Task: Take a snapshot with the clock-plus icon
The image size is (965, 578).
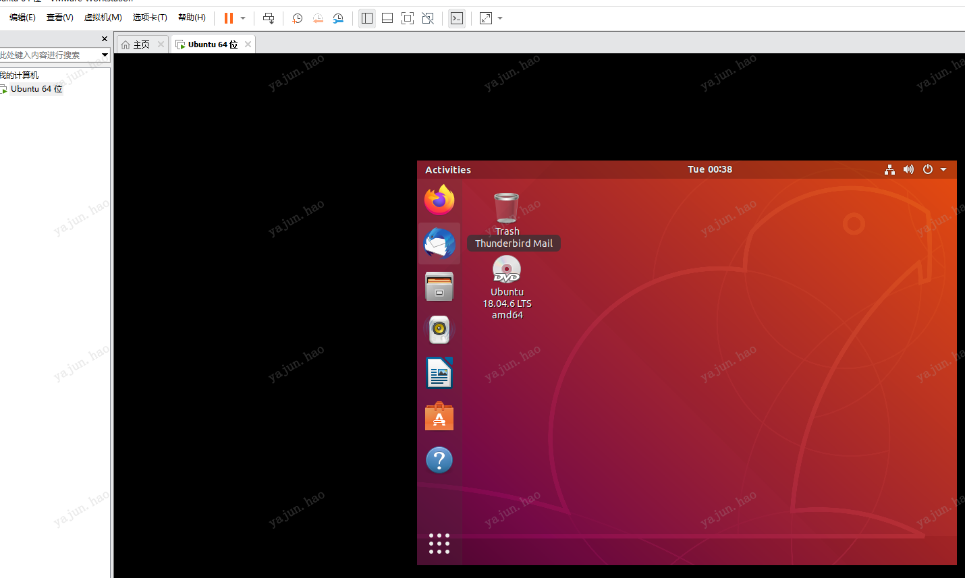Action: [x=297, y=18]
